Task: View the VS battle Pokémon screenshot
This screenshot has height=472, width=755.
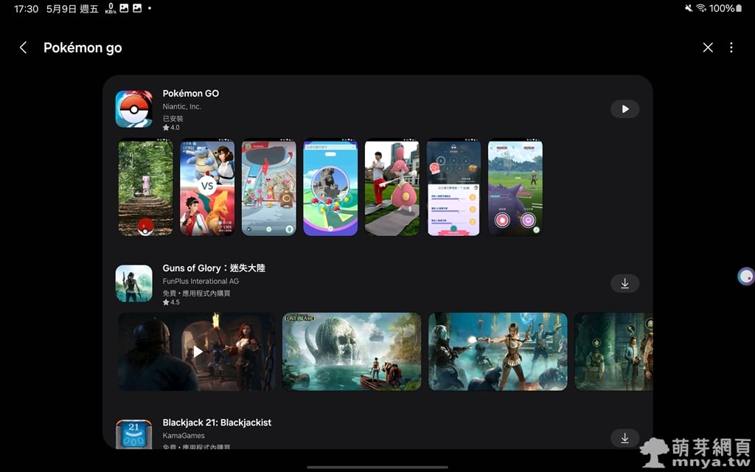Action: pyautogui.click(x=207, y=188)
